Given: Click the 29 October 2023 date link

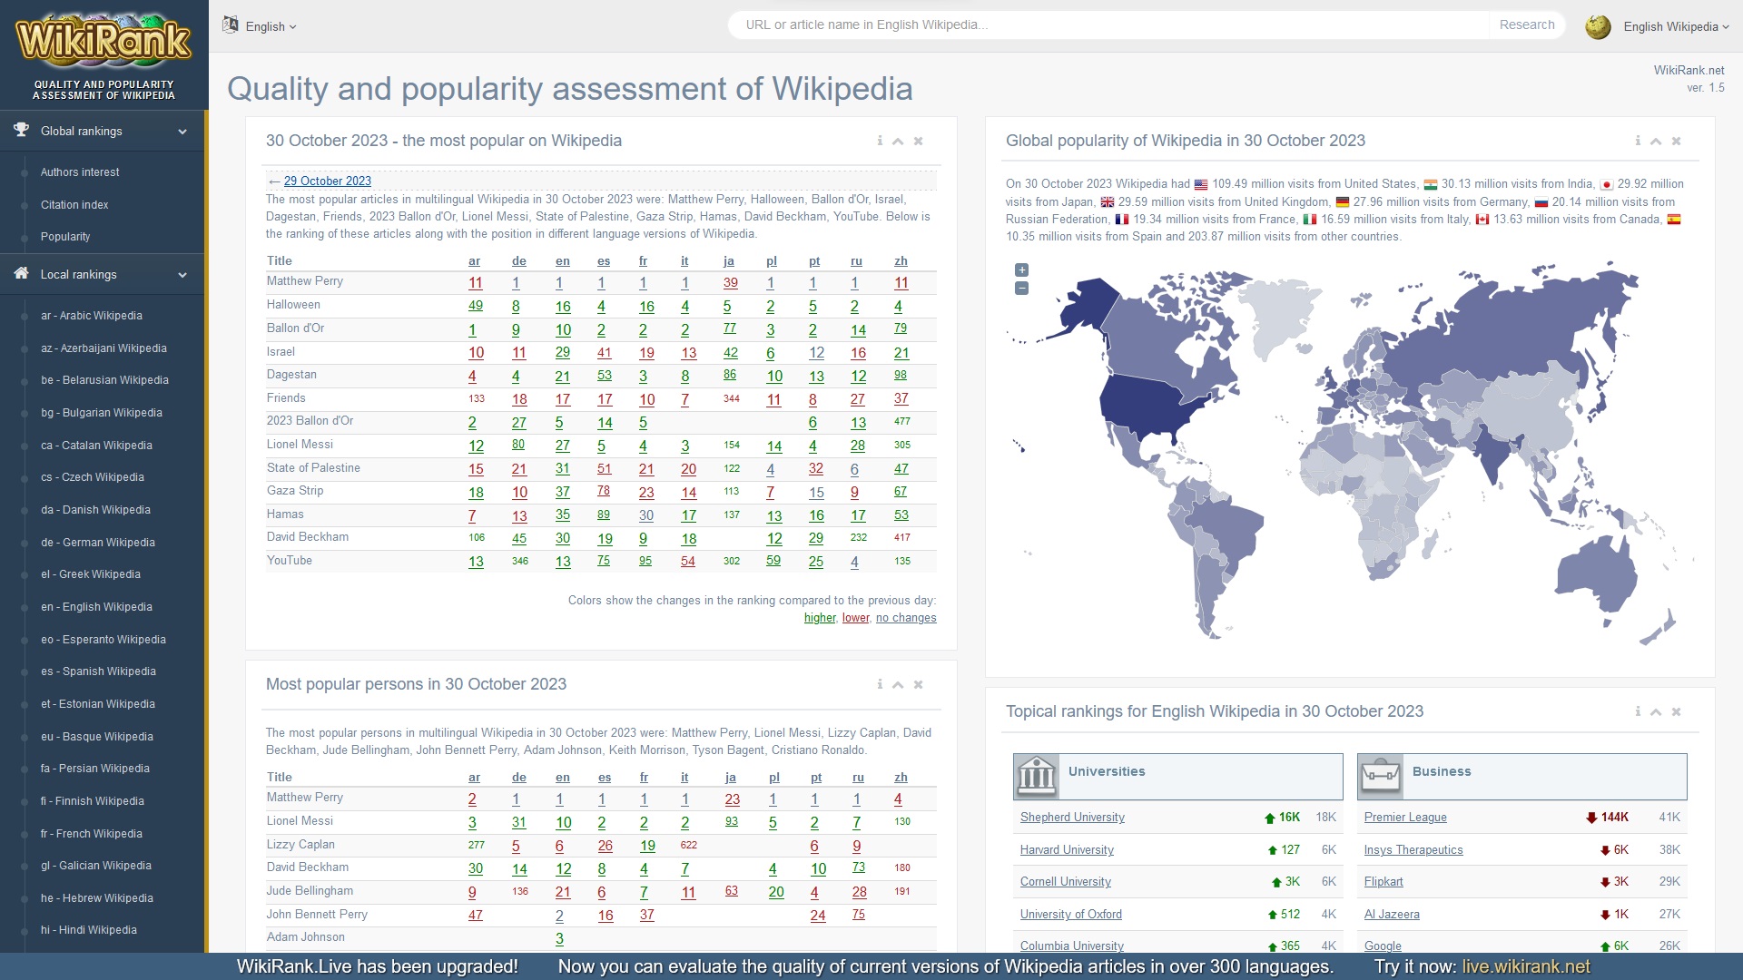Looking at the screenshot, I should point(327,180).
